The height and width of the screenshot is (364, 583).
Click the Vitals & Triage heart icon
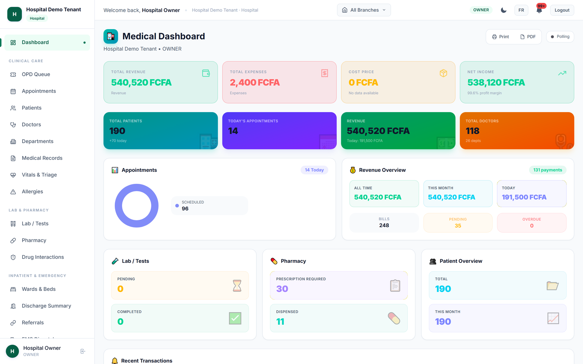click(x=13, y=175)
